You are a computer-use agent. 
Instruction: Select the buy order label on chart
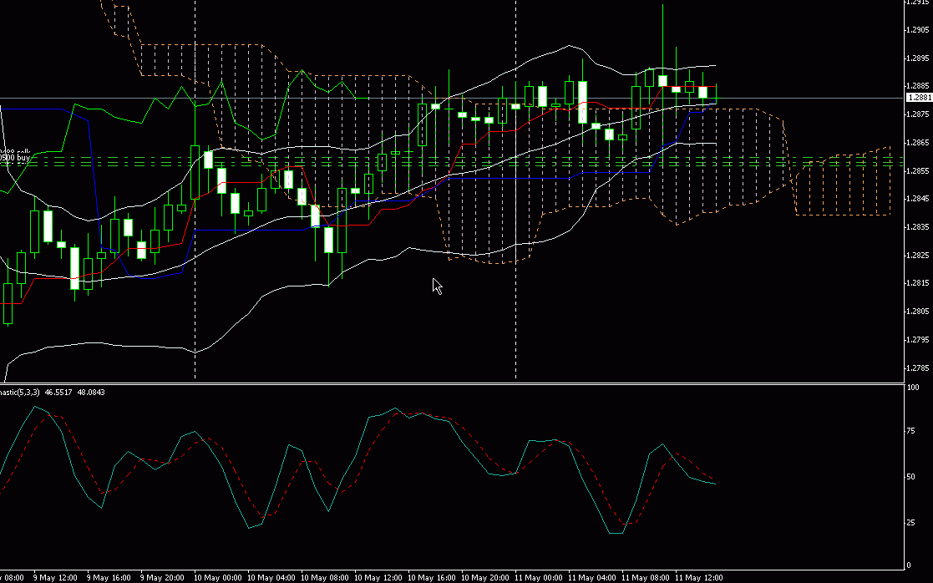tap(15, 159)
